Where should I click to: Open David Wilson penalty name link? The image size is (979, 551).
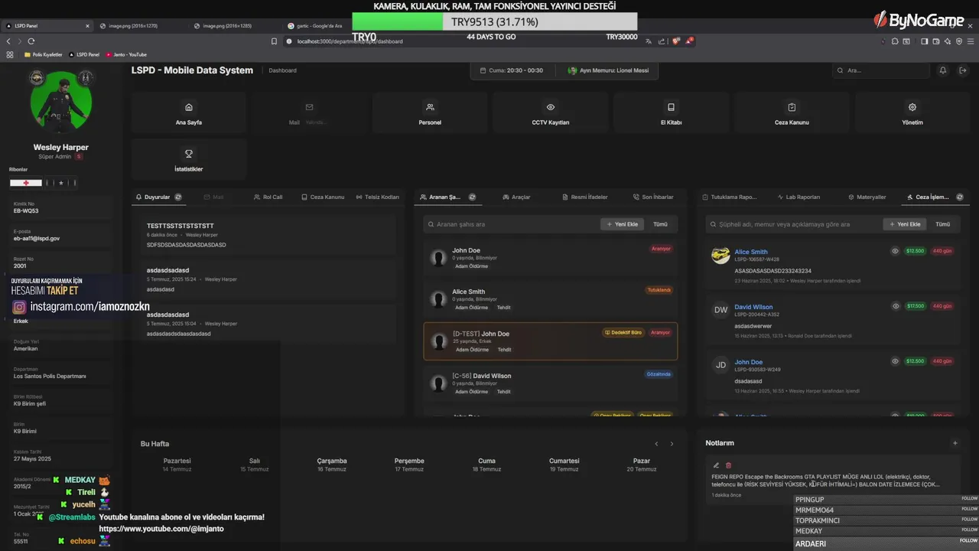pos(754,307)
